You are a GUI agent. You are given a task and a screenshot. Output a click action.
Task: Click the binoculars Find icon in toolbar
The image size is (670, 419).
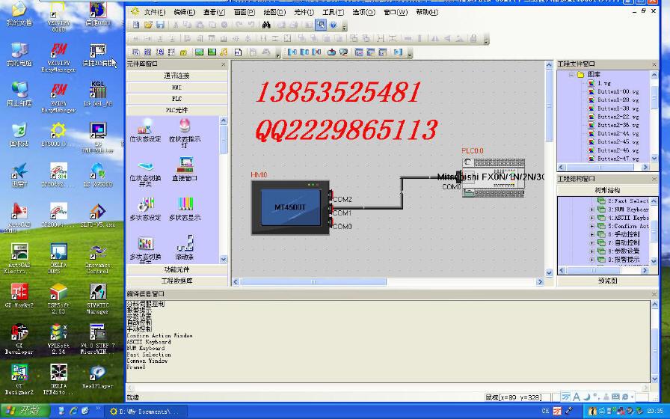coord(265,25)
